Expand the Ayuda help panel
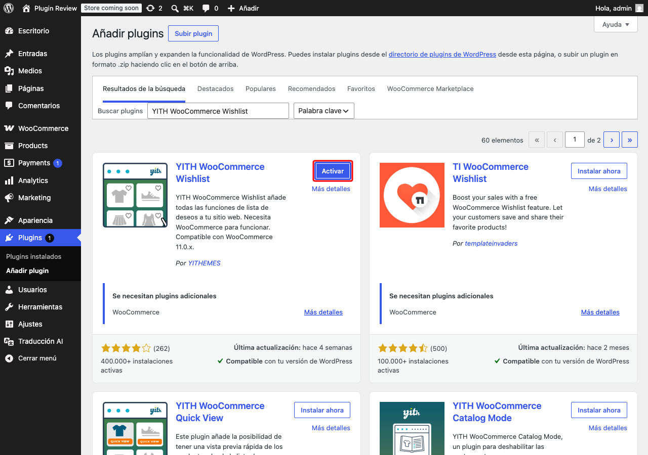This screenshot has height=455, width=648. pos(616,24)
